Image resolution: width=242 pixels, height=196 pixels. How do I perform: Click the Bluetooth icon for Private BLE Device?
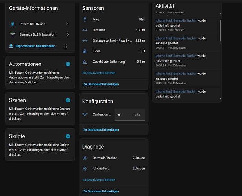click(12, 24)
